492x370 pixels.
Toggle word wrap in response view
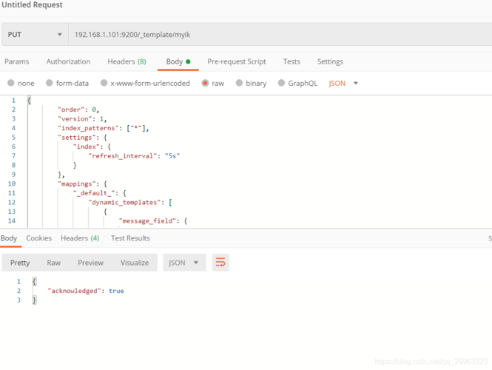(220, 263)
